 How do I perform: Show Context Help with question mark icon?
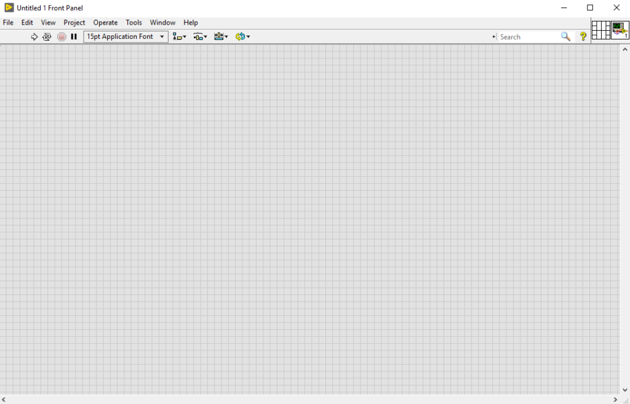point(583,36)
